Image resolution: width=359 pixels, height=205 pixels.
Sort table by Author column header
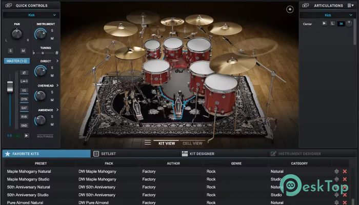(173, 163)
